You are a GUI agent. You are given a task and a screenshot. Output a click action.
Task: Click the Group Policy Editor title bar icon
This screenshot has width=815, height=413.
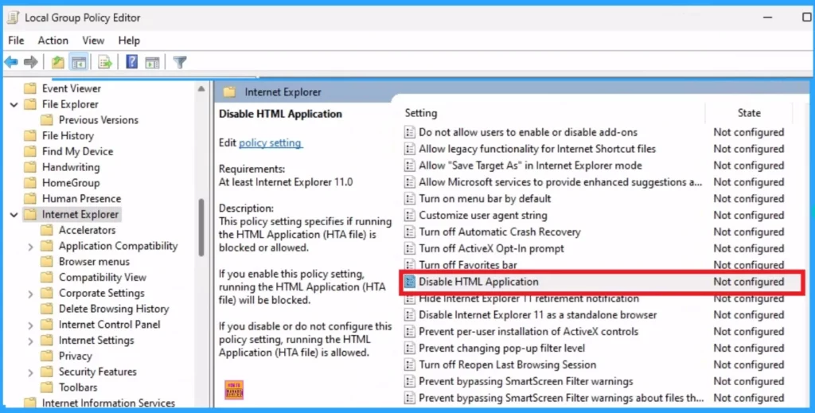click(x=13, y=18)
